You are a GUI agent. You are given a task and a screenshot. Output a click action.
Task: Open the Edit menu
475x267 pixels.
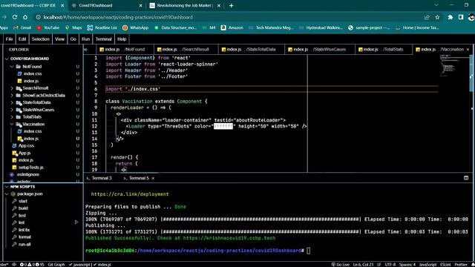tap(22, 39)
